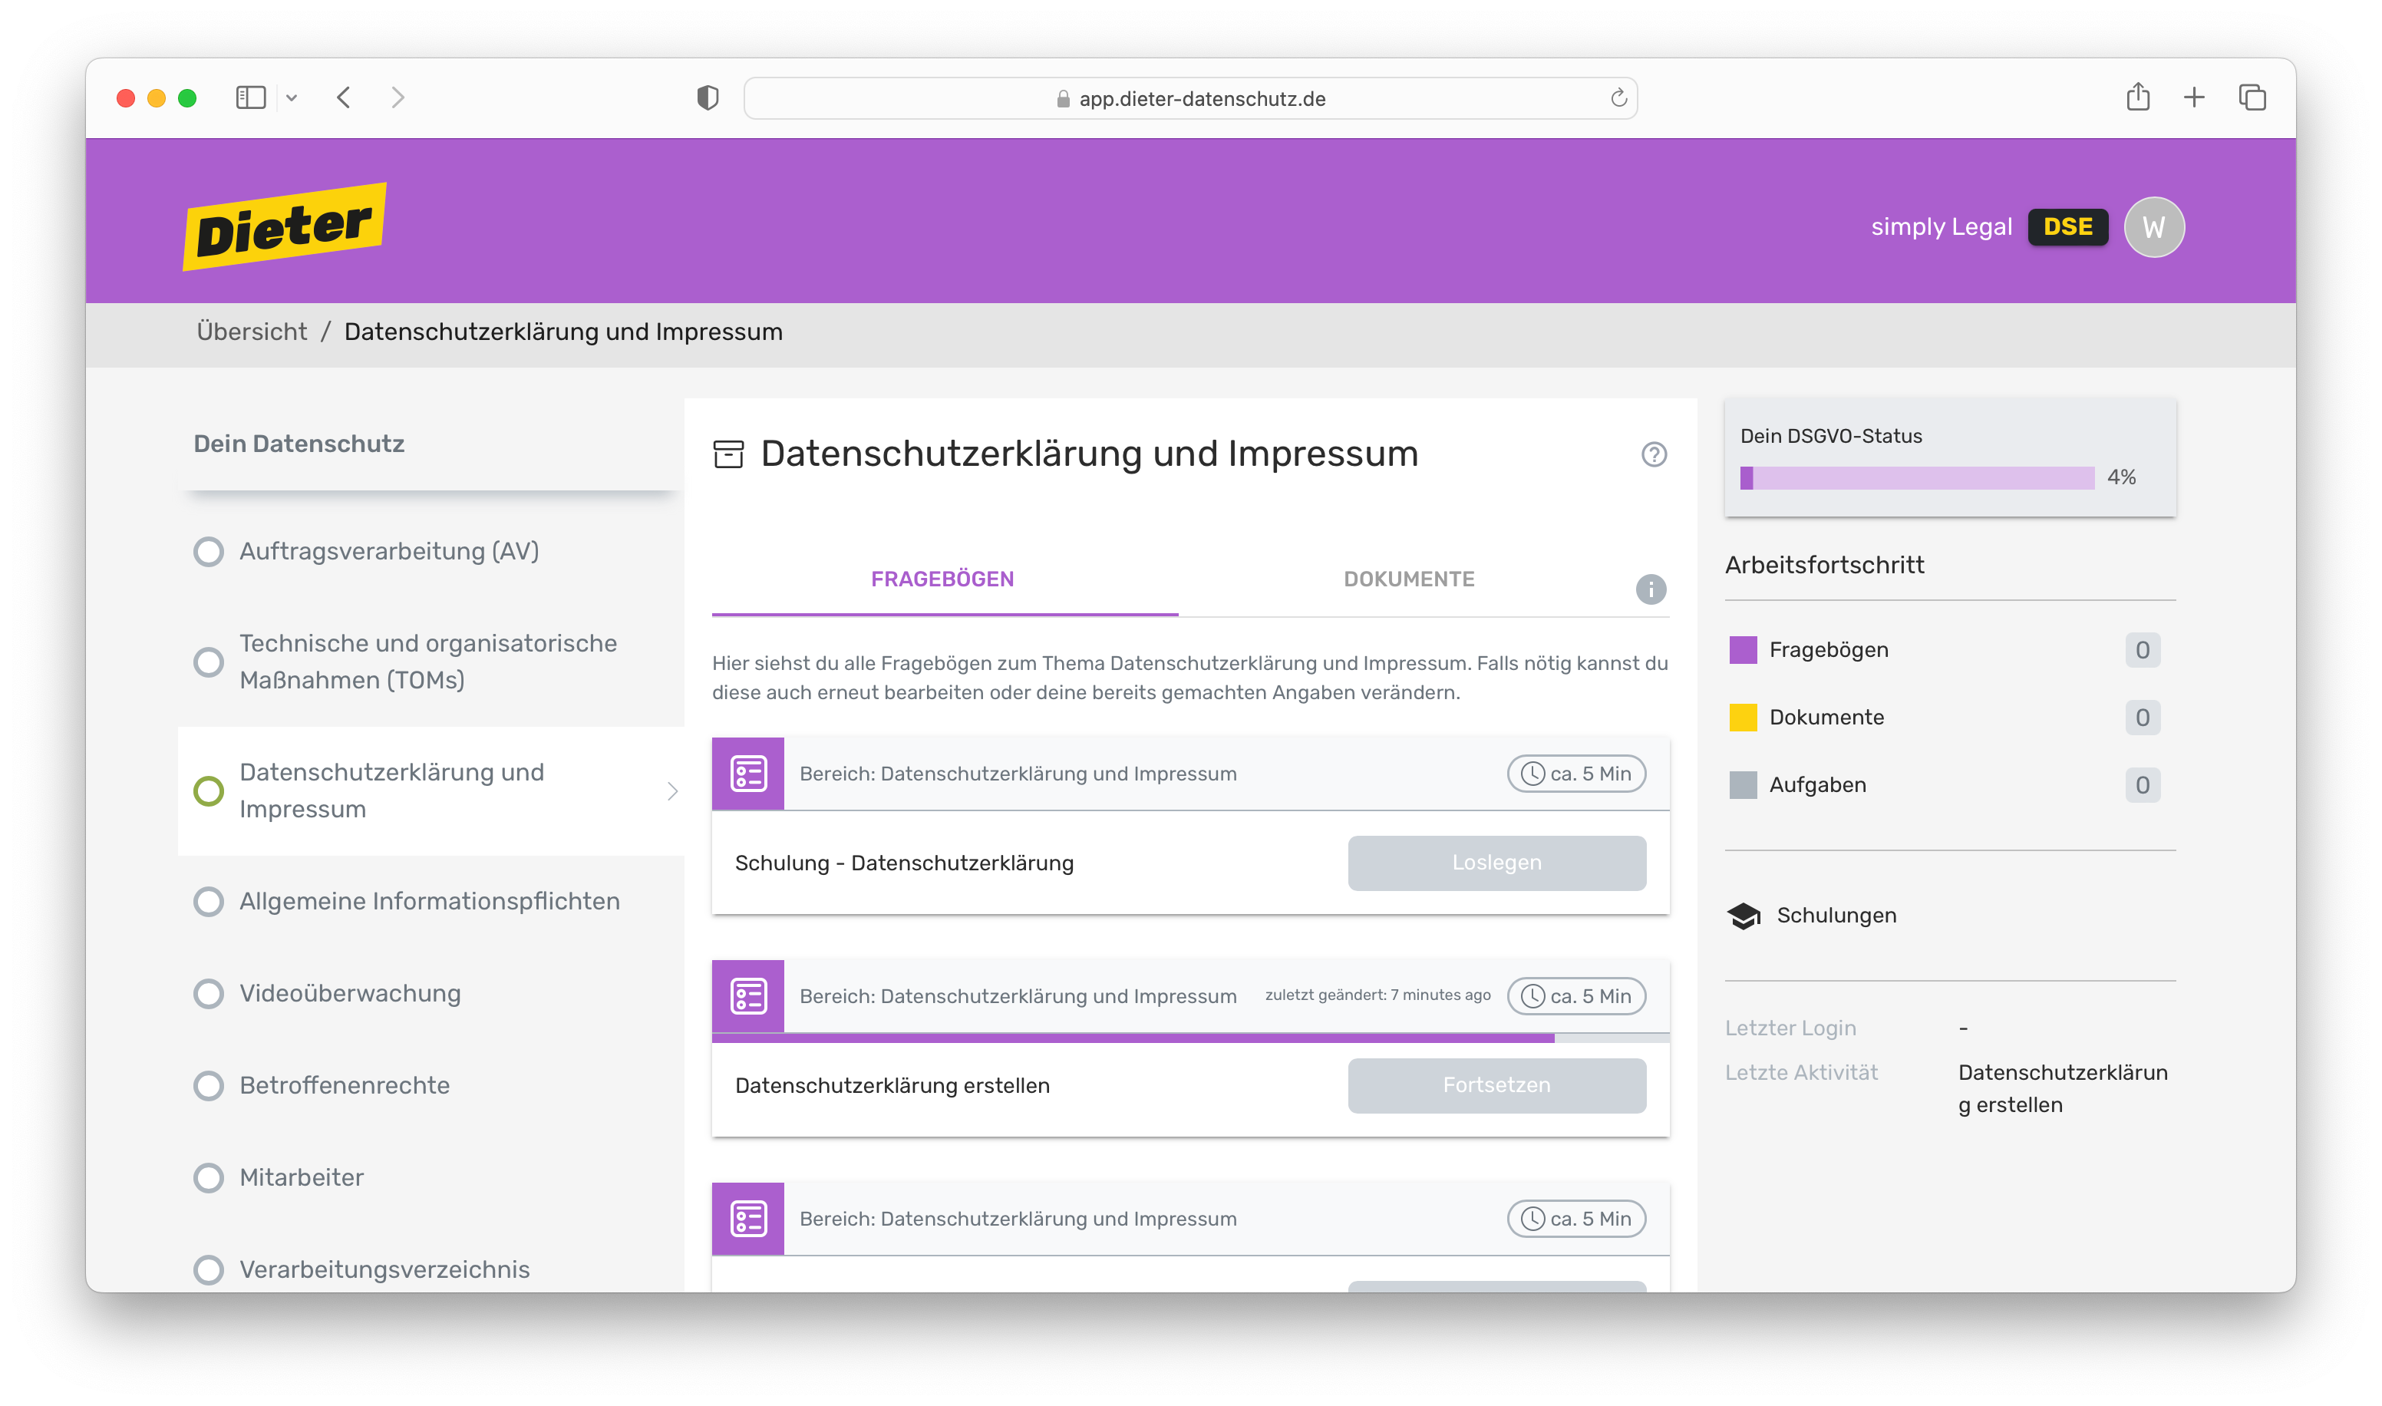Click the Dieter logo
Viewport: 2382px width, 1406px height.
coord(284,226)
